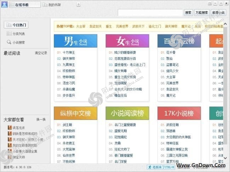
Task: Open the 17K小说榜 banner
Action: pyautogui.click(x=179, y=113)
